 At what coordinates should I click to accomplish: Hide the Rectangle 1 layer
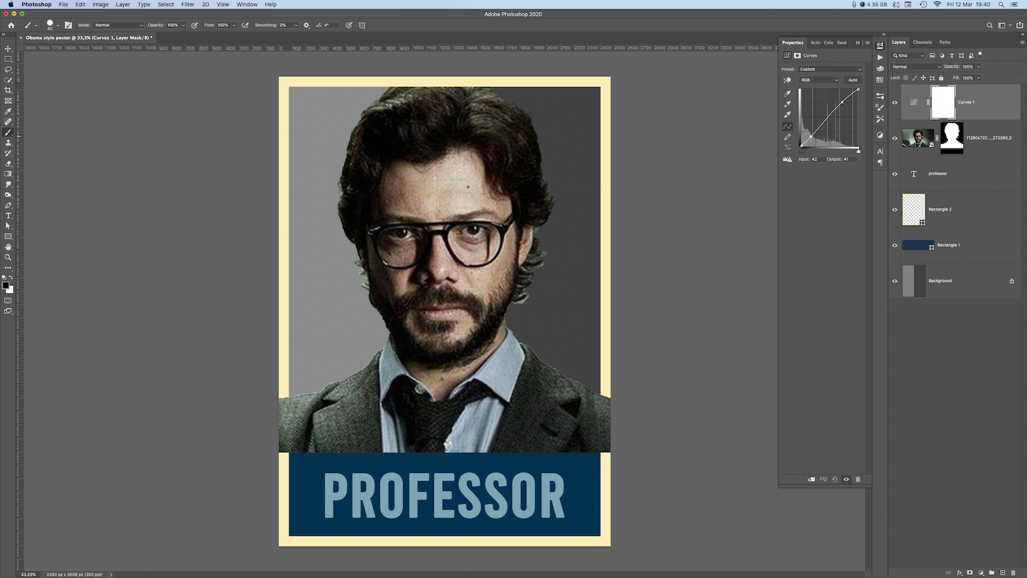point(895,246)
